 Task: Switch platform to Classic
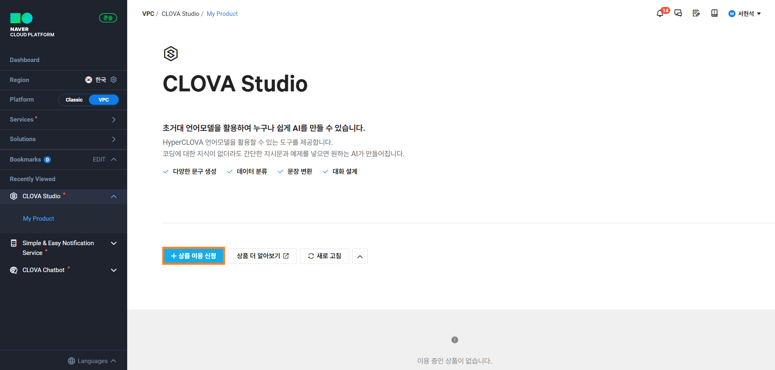74,100
